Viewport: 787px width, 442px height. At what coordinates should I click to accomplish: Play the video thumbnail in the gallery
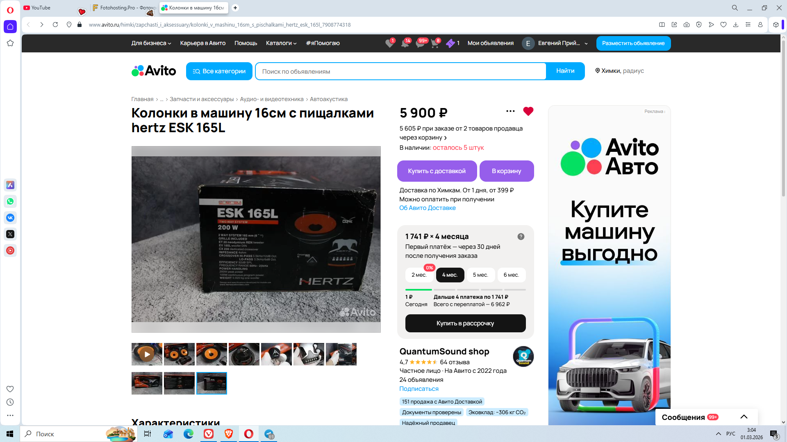pyautogui.click(x=147, y=354)
